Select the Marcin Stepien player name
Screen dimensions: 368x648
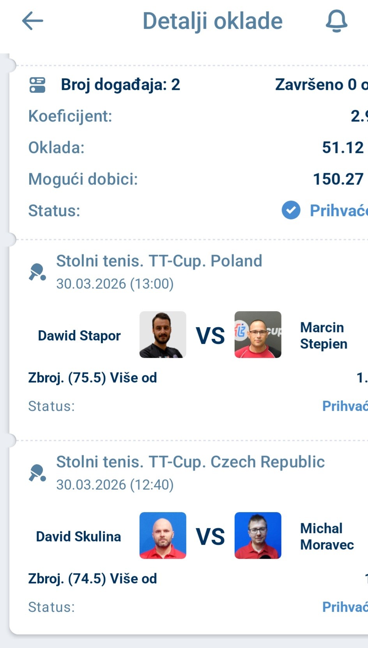[323, 336]
